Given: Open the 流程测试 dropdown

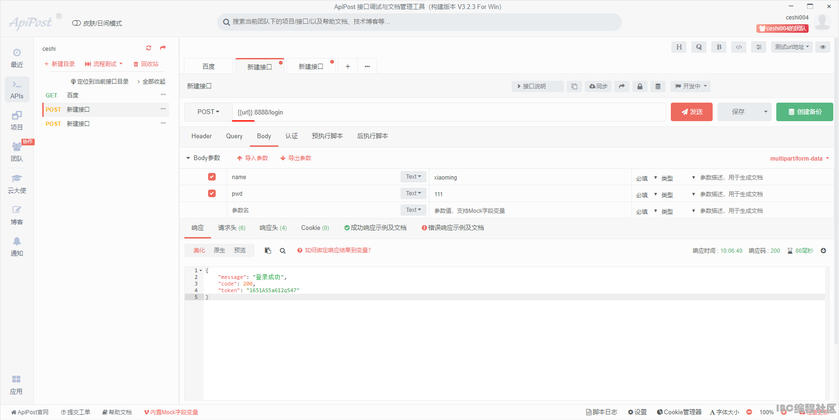Looking at the screenshot, I should tap(104, 64).
